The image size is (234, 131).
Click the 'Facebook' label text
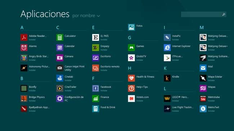click(x=106, y=87)
